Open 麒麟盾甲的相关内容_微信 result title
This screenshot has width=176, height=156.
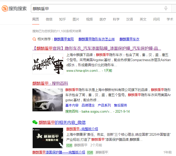62,122
